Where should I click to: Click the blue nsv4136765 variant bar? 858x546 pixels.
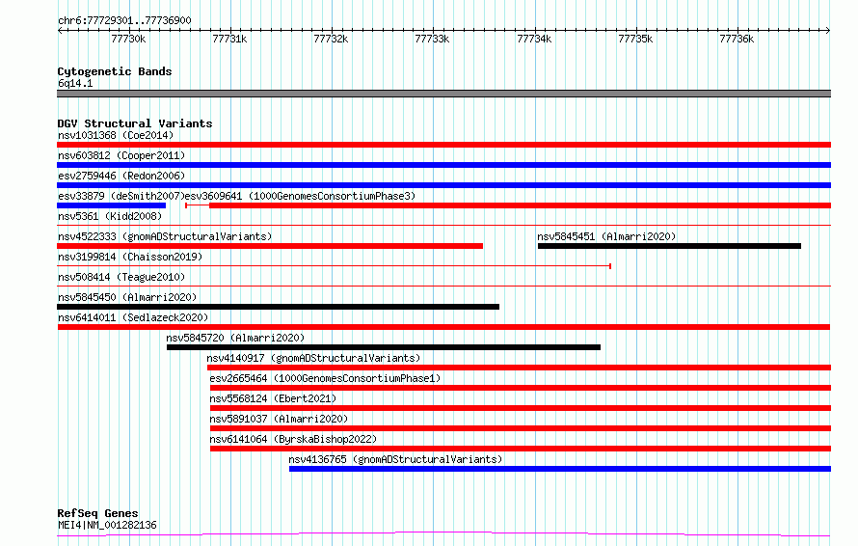[560, 469]
